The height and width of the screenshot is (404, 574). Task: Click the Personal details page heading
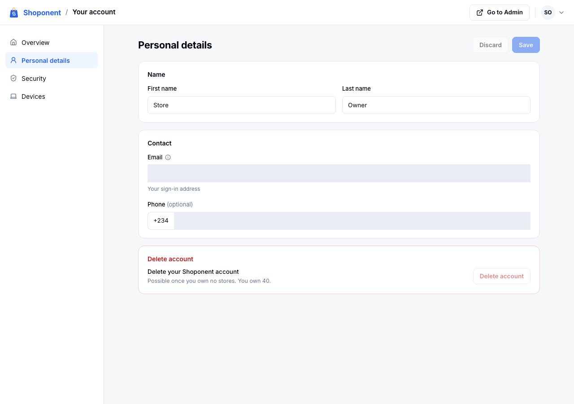click(175, 45)
